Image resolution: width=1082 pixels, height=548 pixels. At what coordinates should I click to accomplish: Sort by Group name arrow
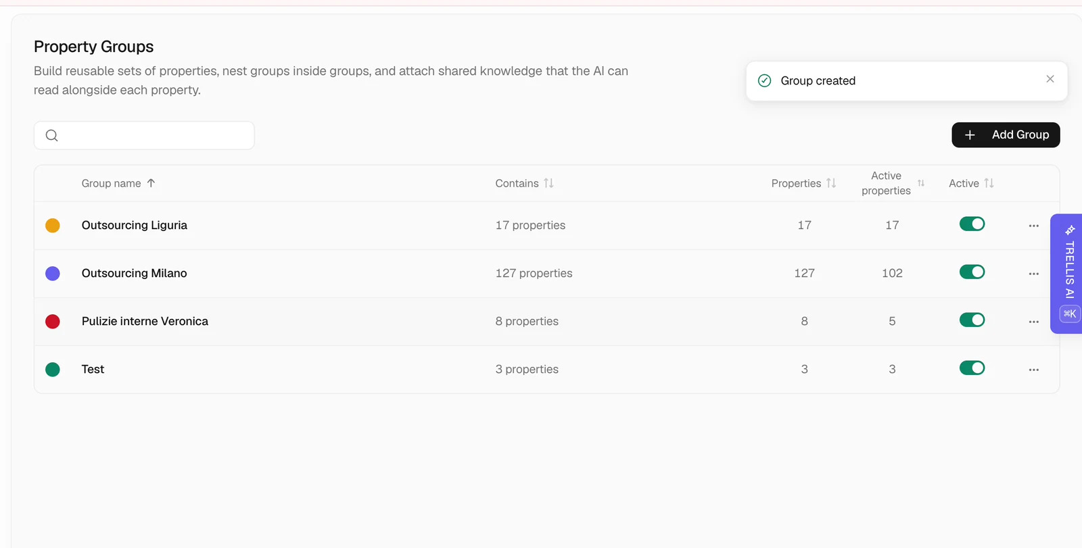tap(151, 183)
